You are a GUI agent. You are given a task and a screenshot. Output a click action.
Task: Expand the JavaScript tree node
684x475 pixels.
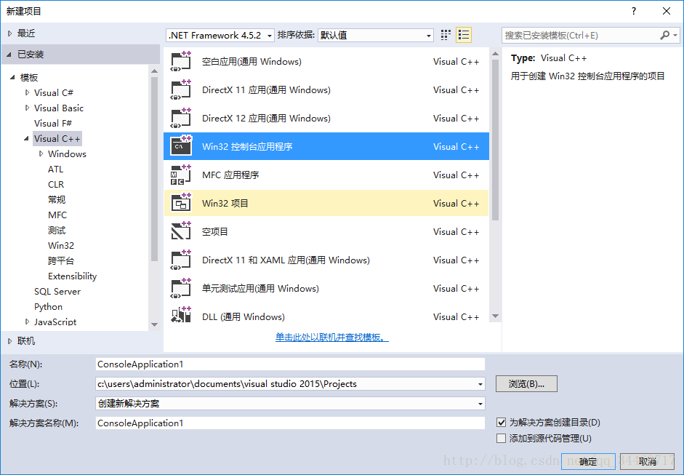coord(27,322)
